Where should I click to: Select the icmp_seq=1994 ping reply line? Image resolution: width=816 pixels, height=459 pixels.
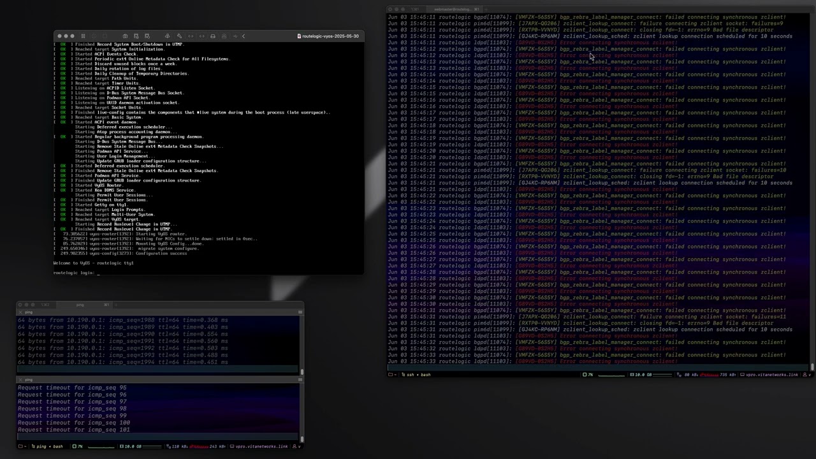(122, 363)
